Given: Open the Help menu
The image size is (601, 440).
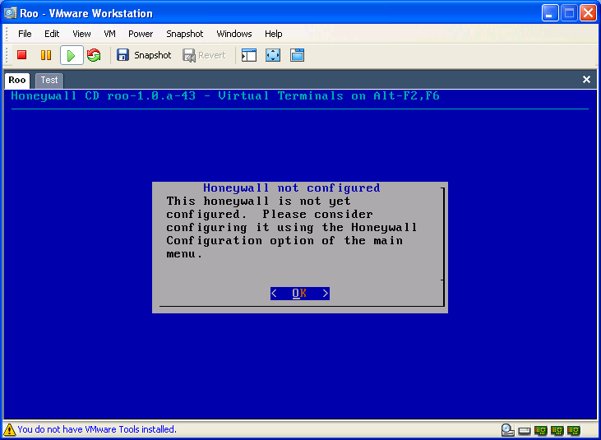Looking at the screenshot, I should pyautogui.click(x=273, y=34).
